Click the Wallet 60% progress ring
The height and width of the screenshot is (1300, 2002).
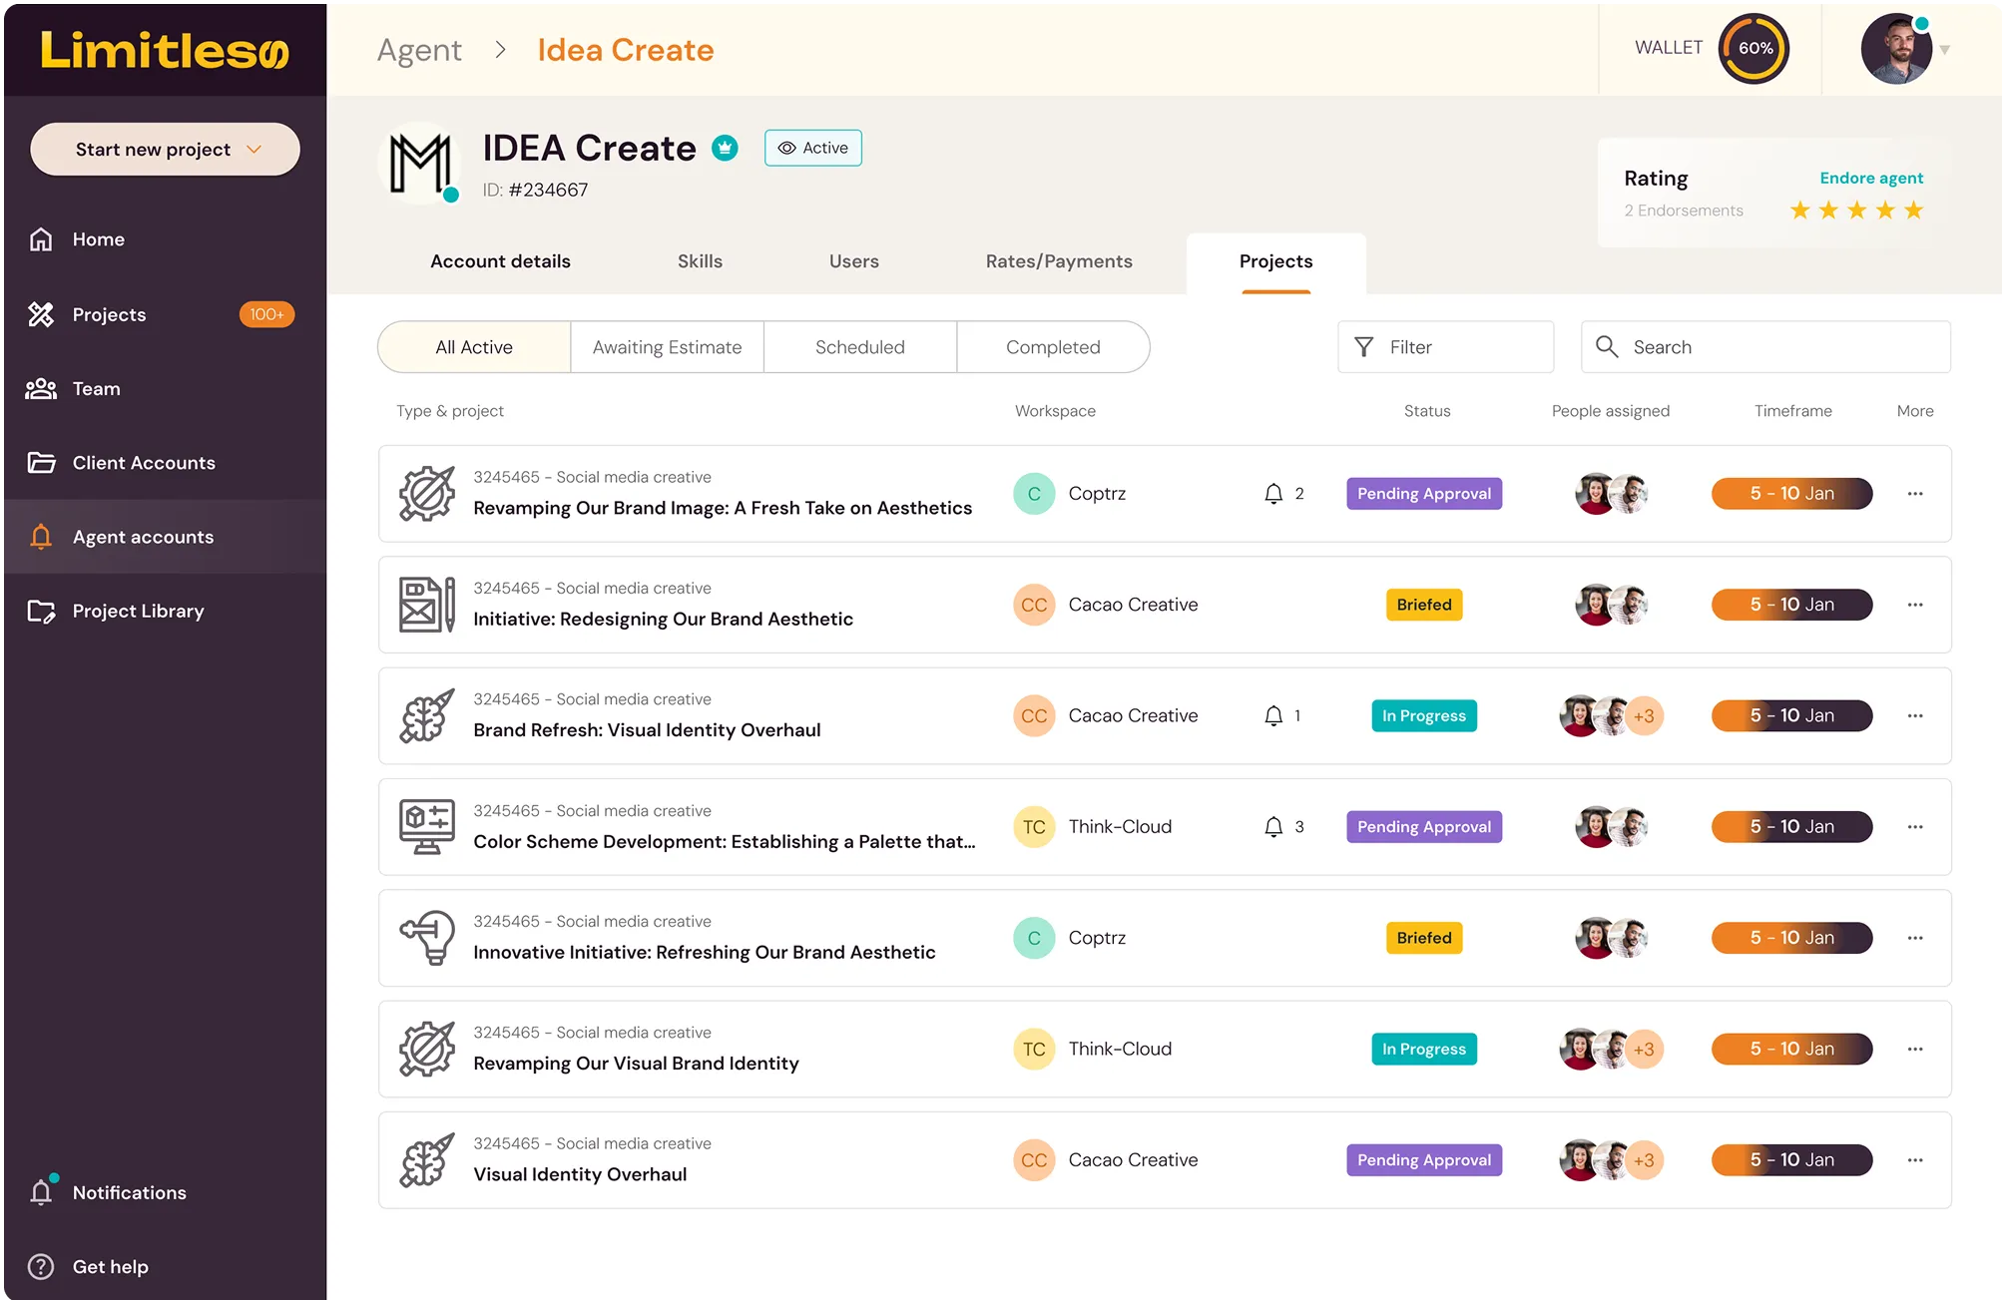pos(1753,49)
